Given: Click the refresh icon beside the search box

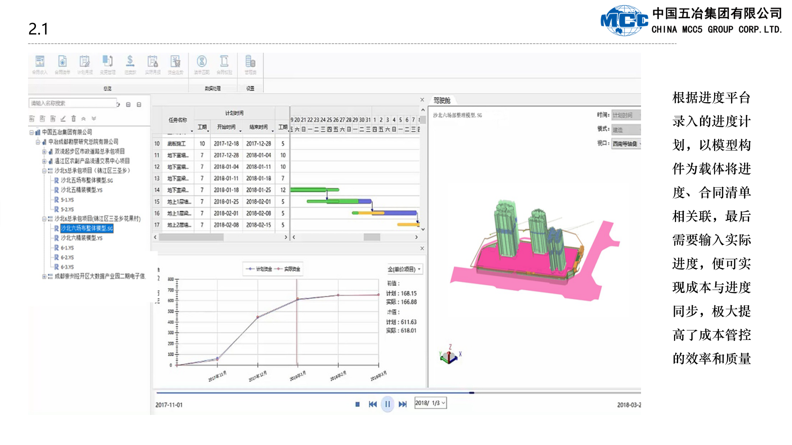Looking at the screenshot, I should pos(118,105).
